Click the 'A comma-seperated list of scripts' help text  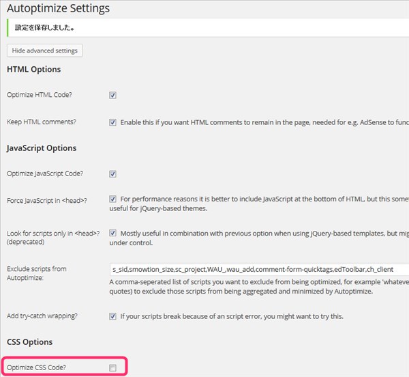point(259,287)
